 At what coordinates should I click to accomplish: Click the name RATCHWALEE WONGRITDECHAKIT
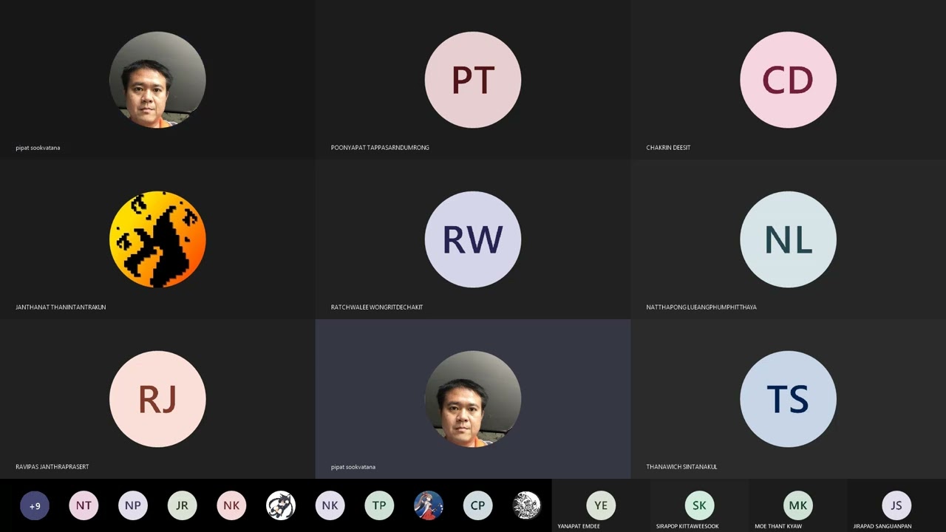377,307
